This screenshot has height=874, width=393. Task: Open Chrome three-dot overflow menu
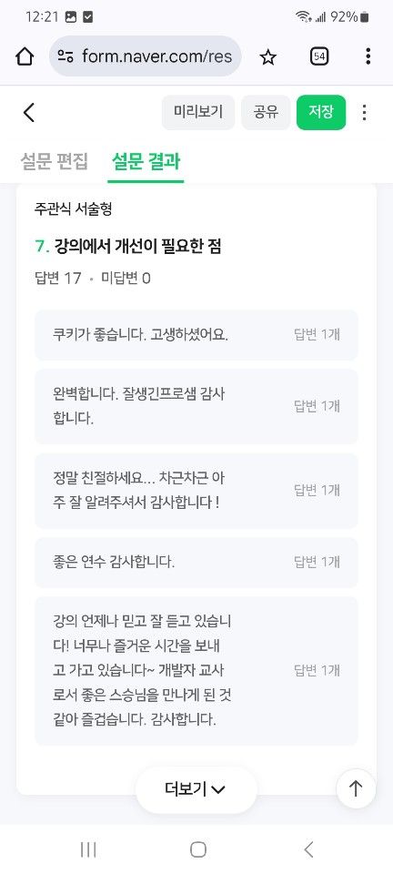[x=368, y=56]
